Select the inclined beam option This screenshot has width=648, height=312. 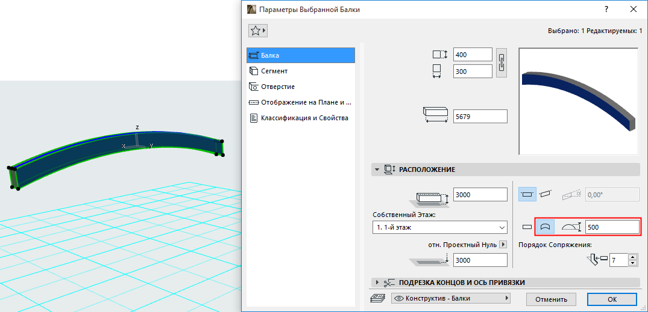[546, 194]
